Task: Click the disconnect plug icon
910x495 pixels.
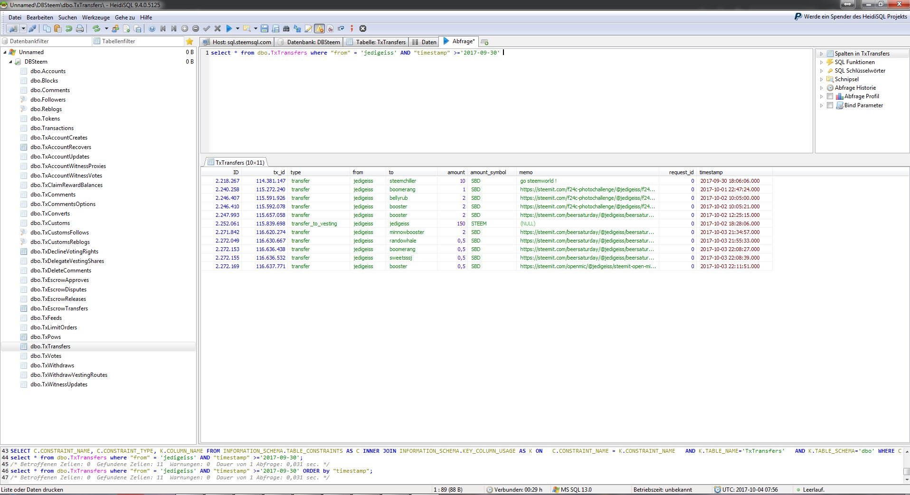Action: click(x=32, y=28)
